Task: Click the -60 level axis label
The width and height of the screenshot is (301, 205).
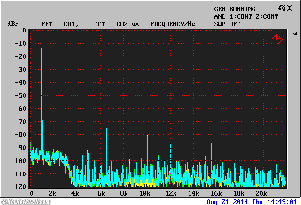Action: pyautogui.click(x=20, y=109)
